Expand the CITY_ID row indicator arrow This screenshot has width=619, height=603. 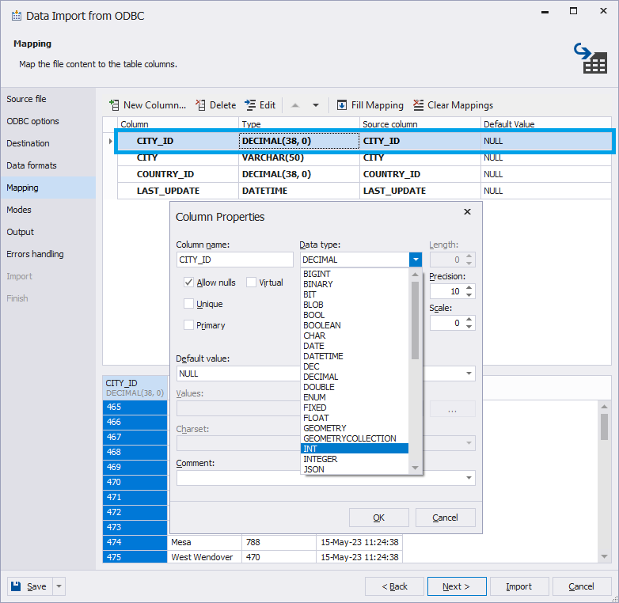[x=111, y=141]
